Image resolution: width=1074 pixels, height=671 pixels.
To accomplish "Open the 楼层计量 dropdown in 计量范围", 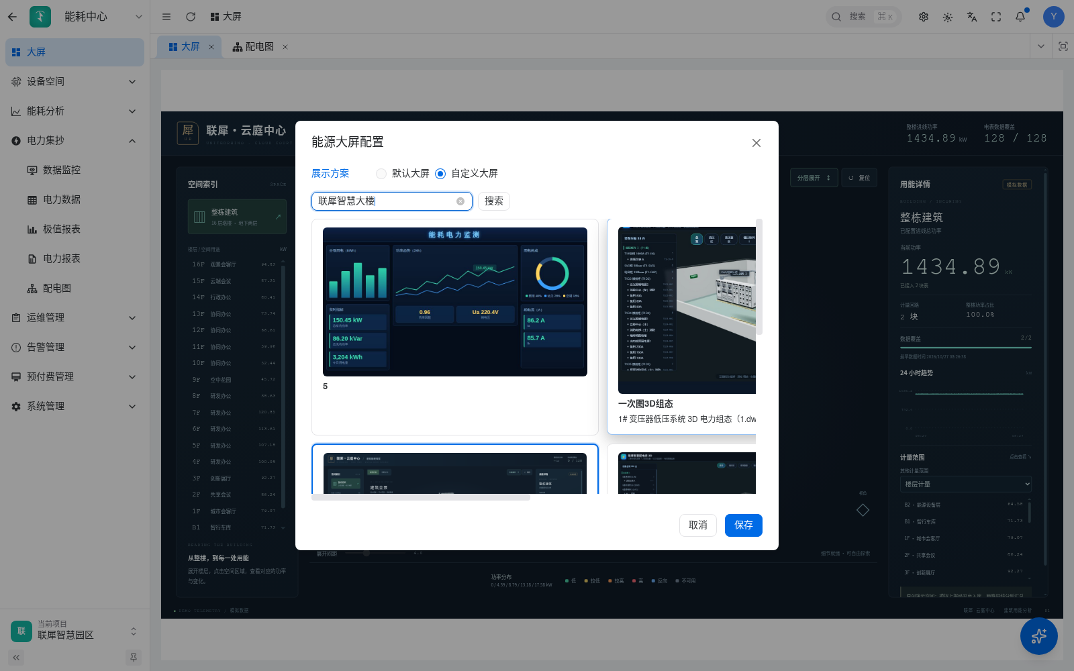I will pyautogui.click(x=966, y=484).
